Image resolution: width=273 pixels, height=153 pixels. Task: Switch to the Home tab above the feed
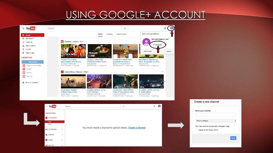100,34
